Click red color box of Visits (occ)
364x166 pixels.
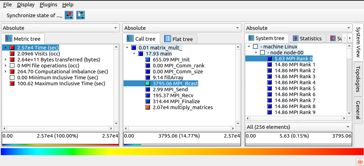pyautogui.click(x=12, y=54)
